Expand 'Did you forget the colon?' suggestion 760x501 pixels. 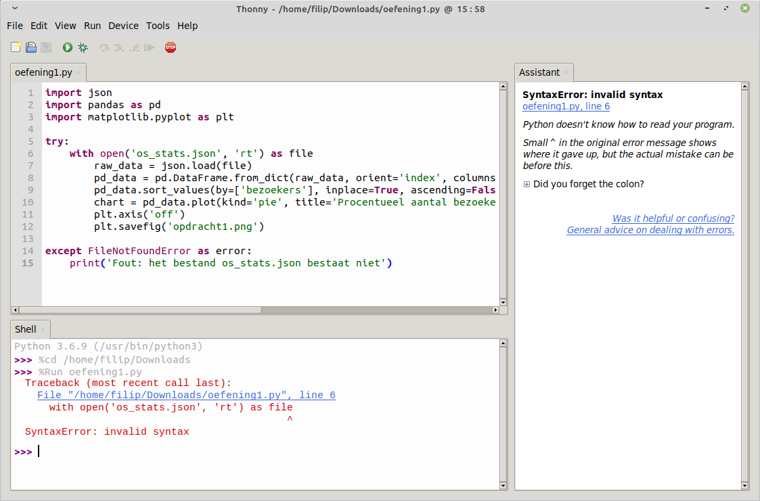(527, 183)
